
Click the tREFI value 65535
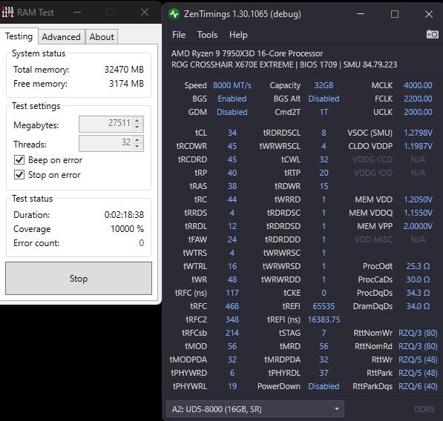coord(324,306)
